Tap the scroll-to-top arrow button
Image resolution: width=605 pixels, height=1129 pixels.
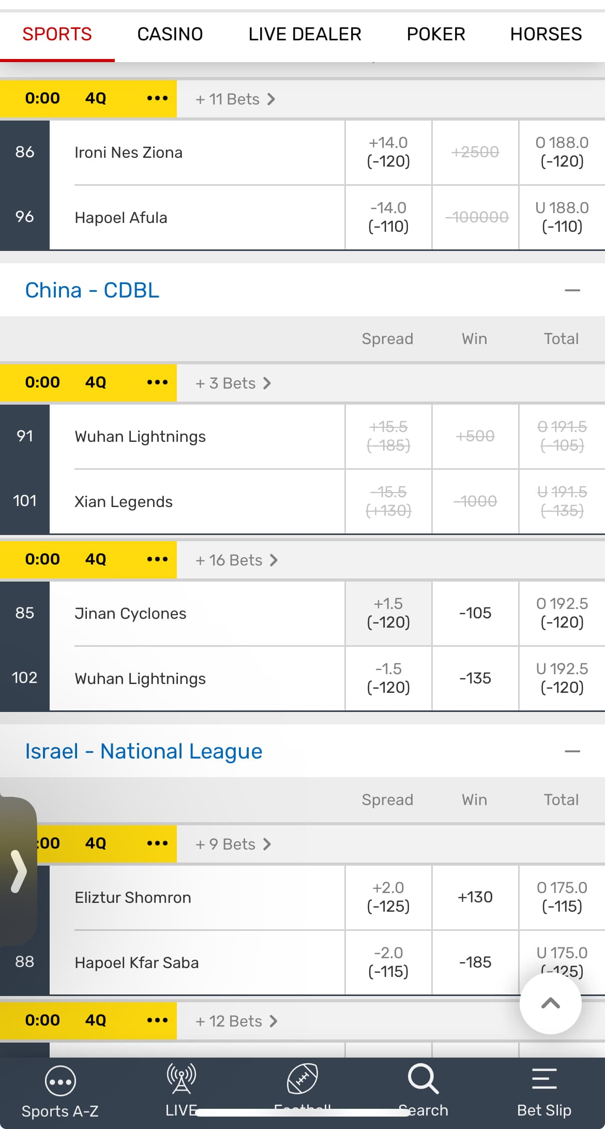pos(550,1004)
